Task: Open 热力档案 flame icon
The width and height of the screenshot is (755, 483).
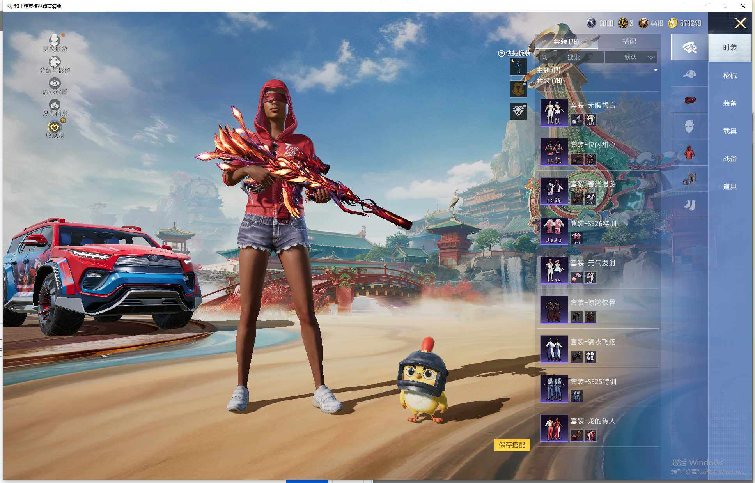Action: pos(55,105)
